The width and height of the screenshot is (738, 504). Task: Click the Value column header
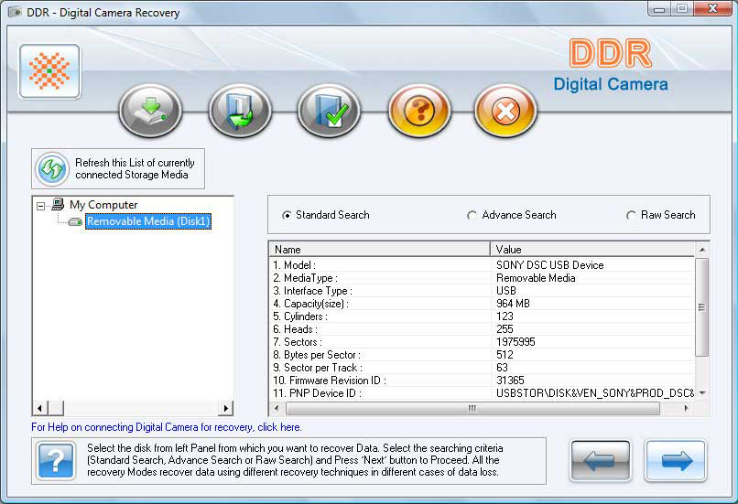point(592,249)
